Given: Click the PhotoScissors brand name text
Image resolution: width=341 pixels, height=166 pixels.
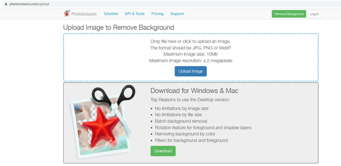Looking at the screenshot, I should pyautogui.click(x=84, y=14).
